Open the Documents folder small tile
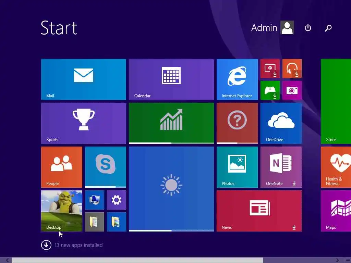The width and height of the screenshot is (351, 263). (95, 222)
